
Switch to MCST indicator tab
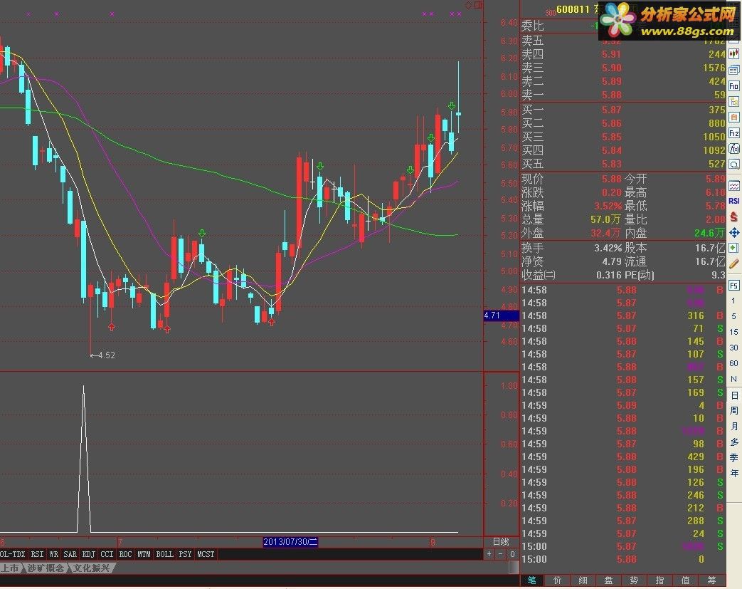coord(206,554)
